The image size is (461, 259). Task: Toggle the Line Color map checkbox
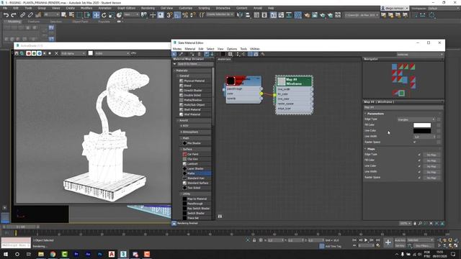tap(419, 166)
